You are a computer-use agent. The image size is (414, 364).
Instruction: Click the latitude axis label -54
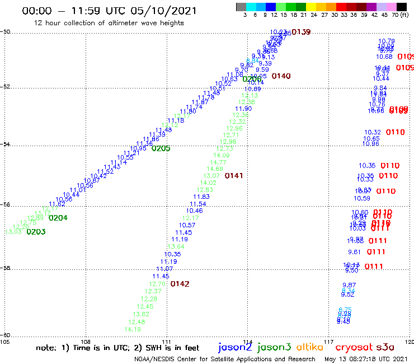click(x=5, y=144)
